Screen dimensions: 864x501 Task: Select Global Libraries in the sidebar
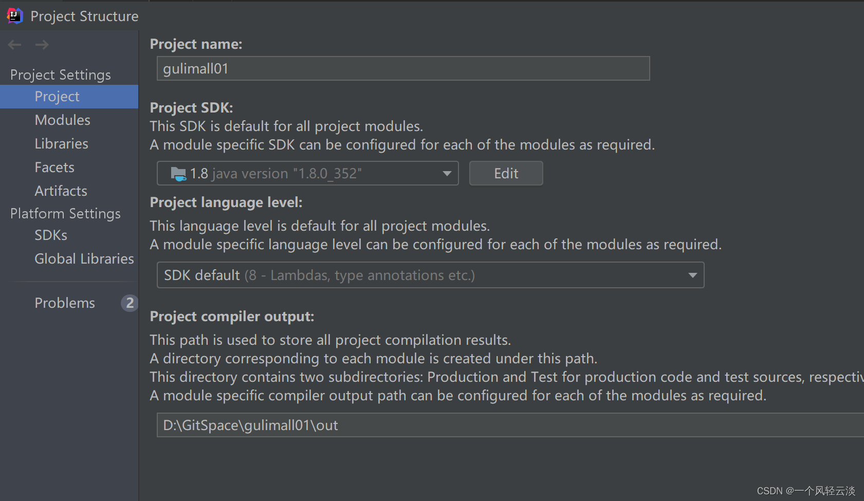[x=84, y=259]
